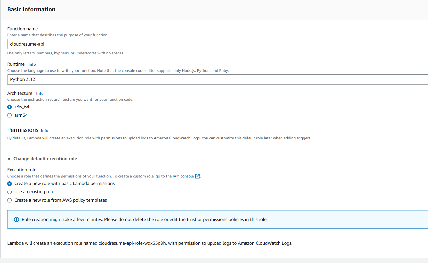This screenshot has height=263, width=428.
Task: Collapse the Change default execution role section
Action: 42,159
